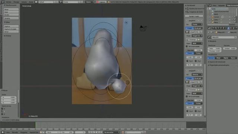Click the Mball.001 datablock name field
This screenshot has width=238, height=134.
click(x=223, y=37)
